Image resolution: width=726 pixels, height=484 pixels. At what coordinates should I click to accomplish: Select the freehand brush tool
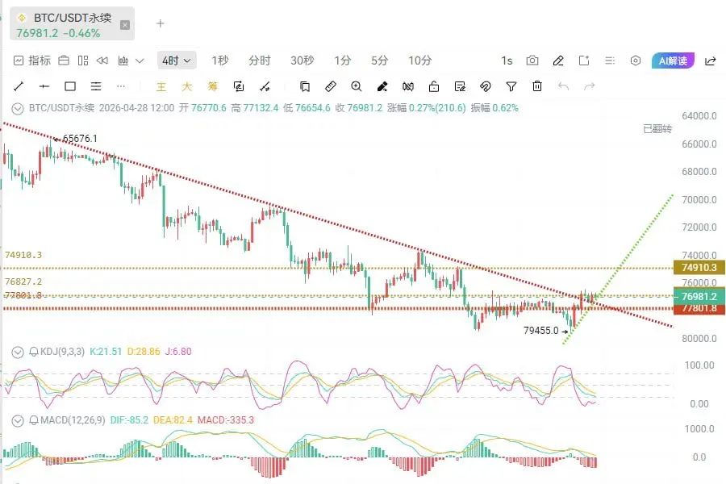click(382, 86)
